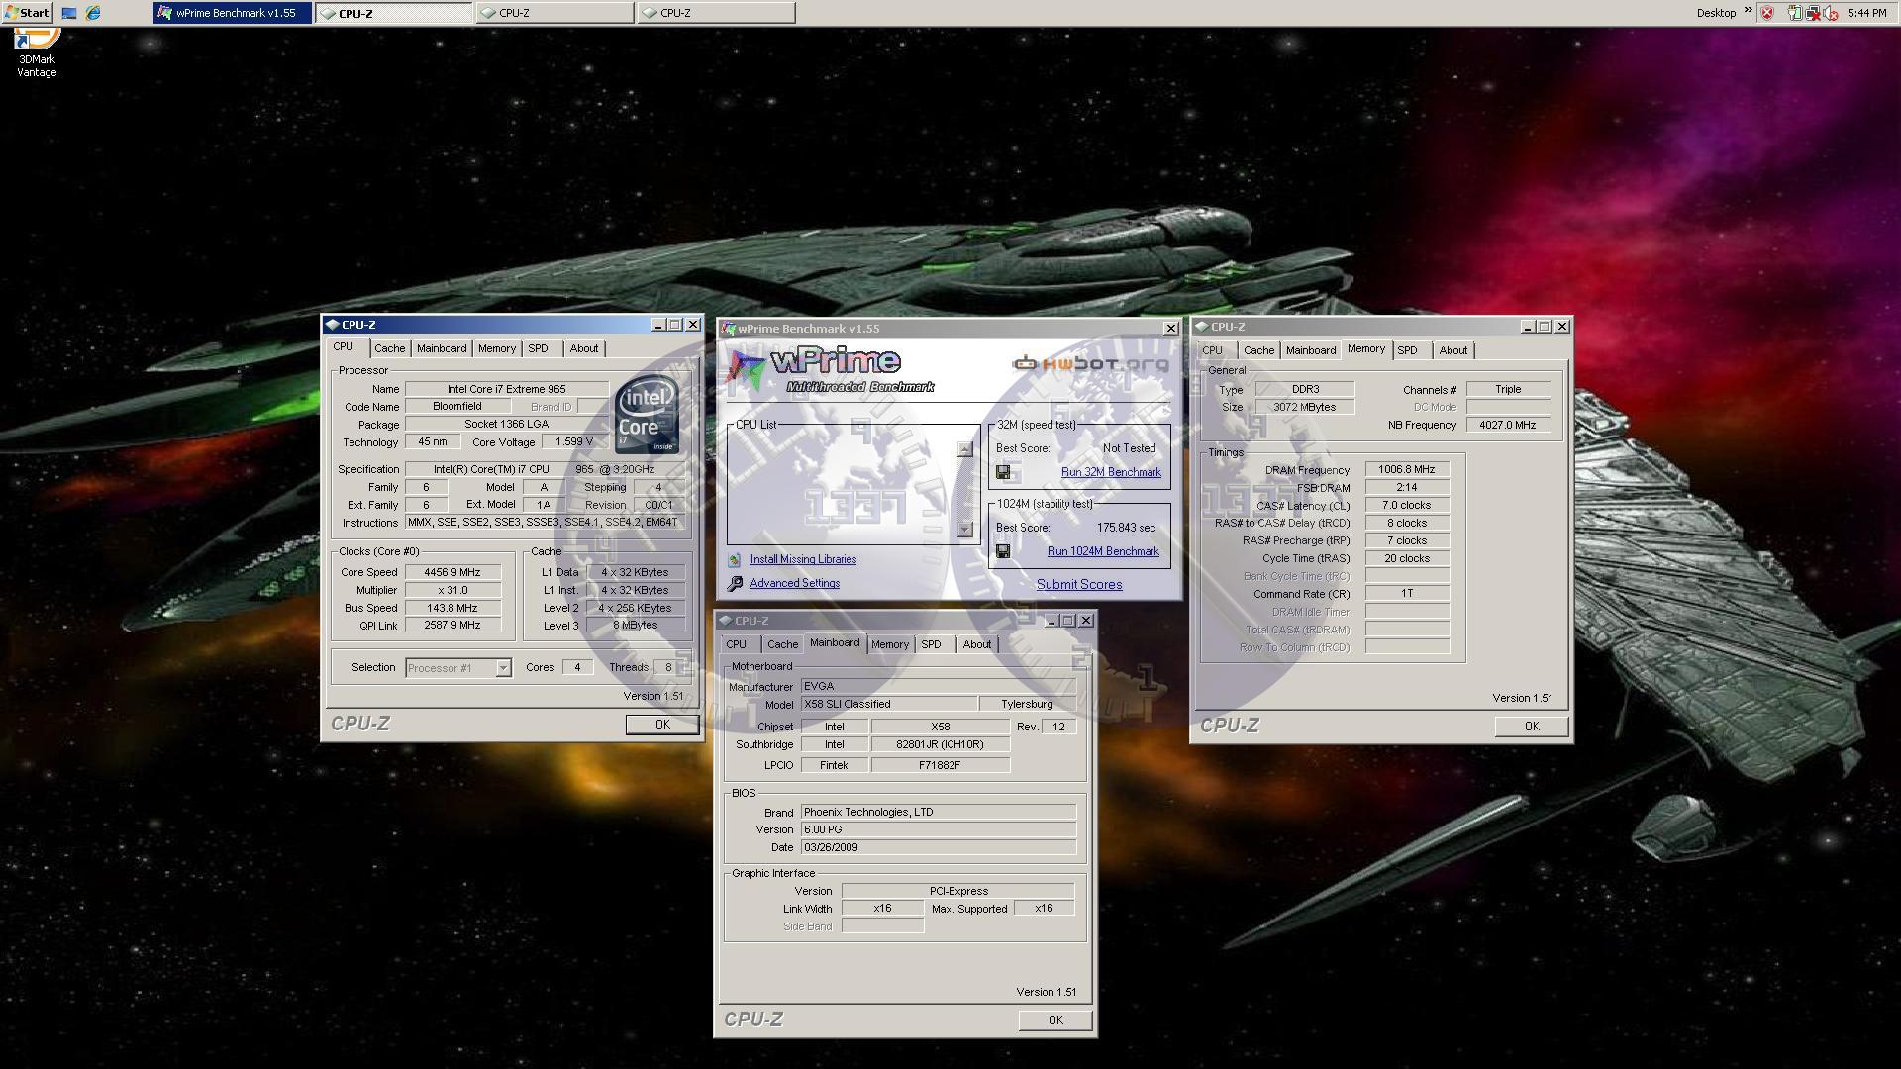Click the wPrime window title bar icon

coord(729,329)
